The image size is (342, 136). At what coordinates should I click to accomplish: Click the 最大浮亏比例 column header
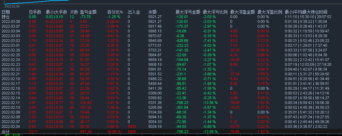215,12
